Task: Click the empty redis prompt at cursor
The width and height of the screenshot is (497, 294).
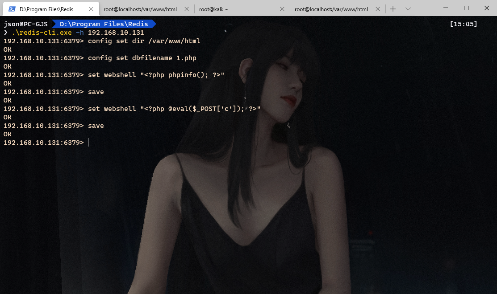Action: tap(46, 143)
